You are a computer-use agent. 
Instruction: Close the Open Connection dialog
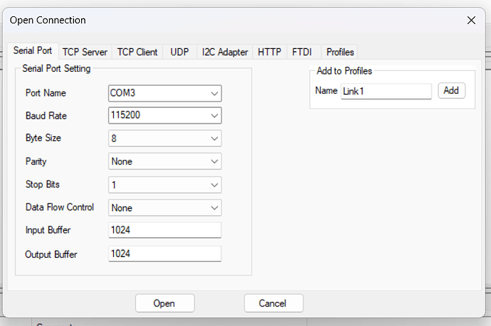(x=471, y=20)
